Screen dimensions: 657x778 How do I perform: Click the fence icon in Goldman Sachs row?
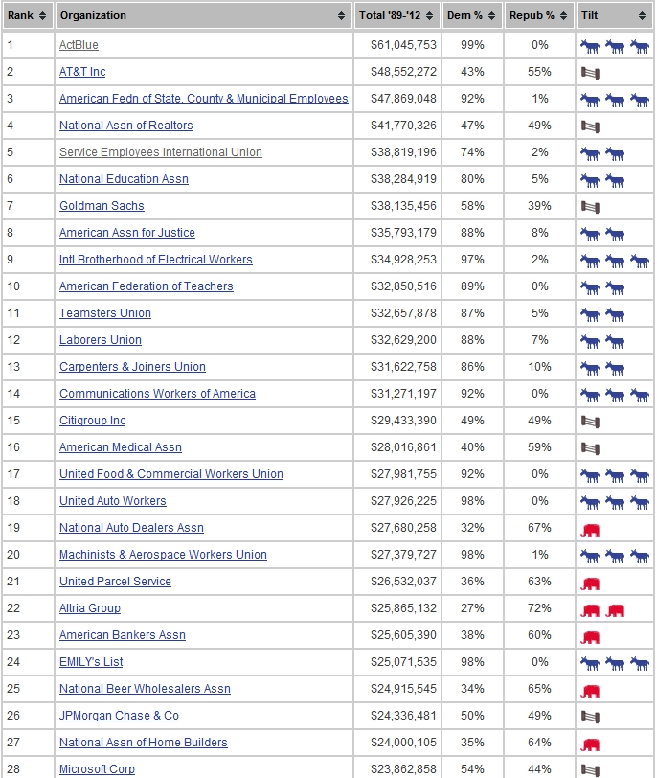pos(590,207)
